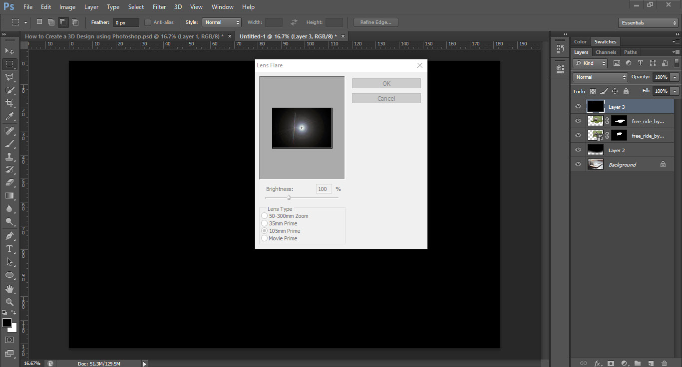682x367 pixels.
Task: Choose the 105mm Prime lens type
Action: [281, 231]
